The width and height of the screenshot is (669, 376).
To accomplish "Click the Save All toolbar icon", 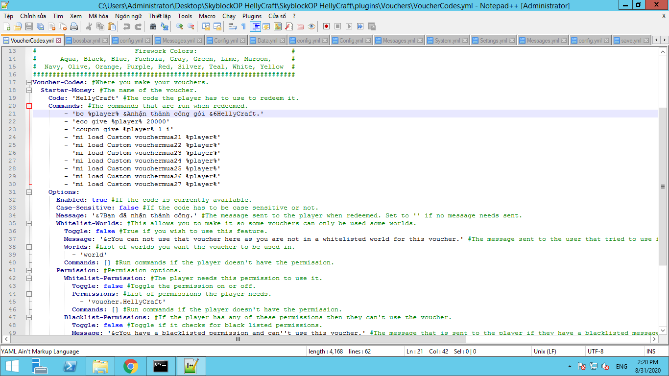I will (40, 26).
